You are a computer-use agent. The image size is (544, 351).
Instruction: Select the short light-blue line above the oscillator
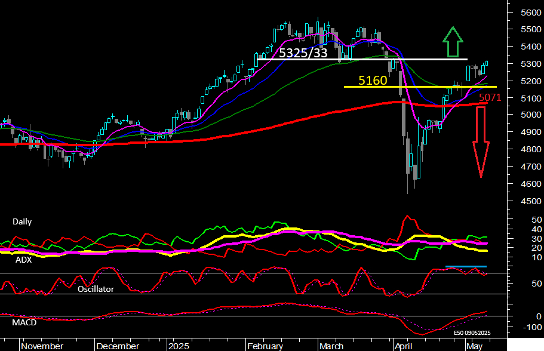[x=466, y=267]
